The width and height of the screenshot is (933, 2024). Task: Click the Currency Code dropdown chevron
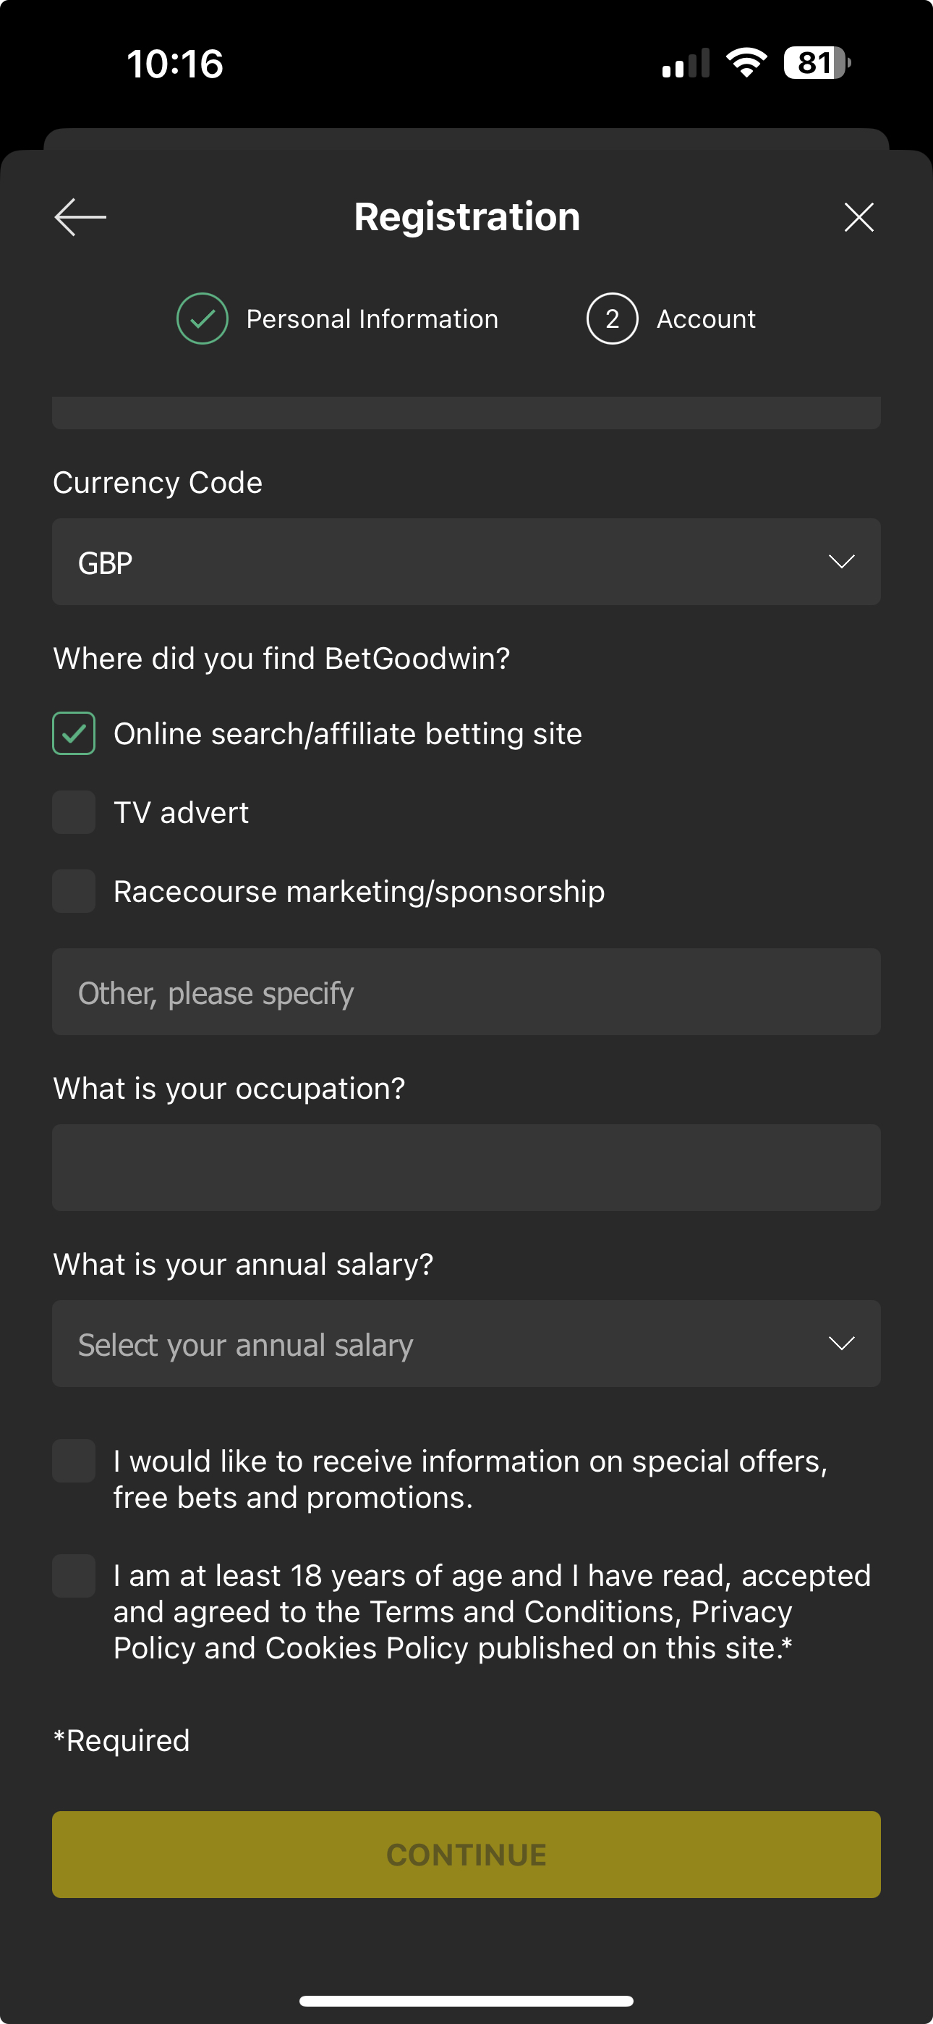[843, 562]
